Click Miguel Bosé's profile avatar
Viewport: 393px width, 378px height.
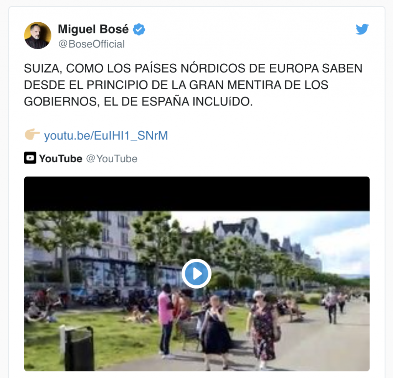click(38, 35)
